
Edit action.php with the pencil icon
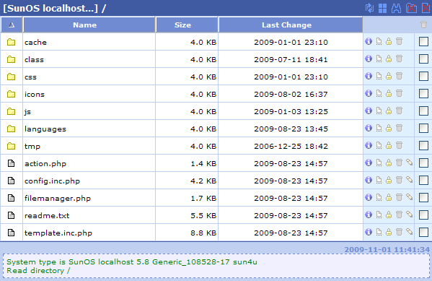409,163
